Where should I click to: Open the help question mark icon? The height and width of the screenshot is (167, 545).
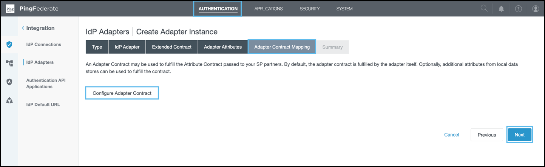(518, 9)
